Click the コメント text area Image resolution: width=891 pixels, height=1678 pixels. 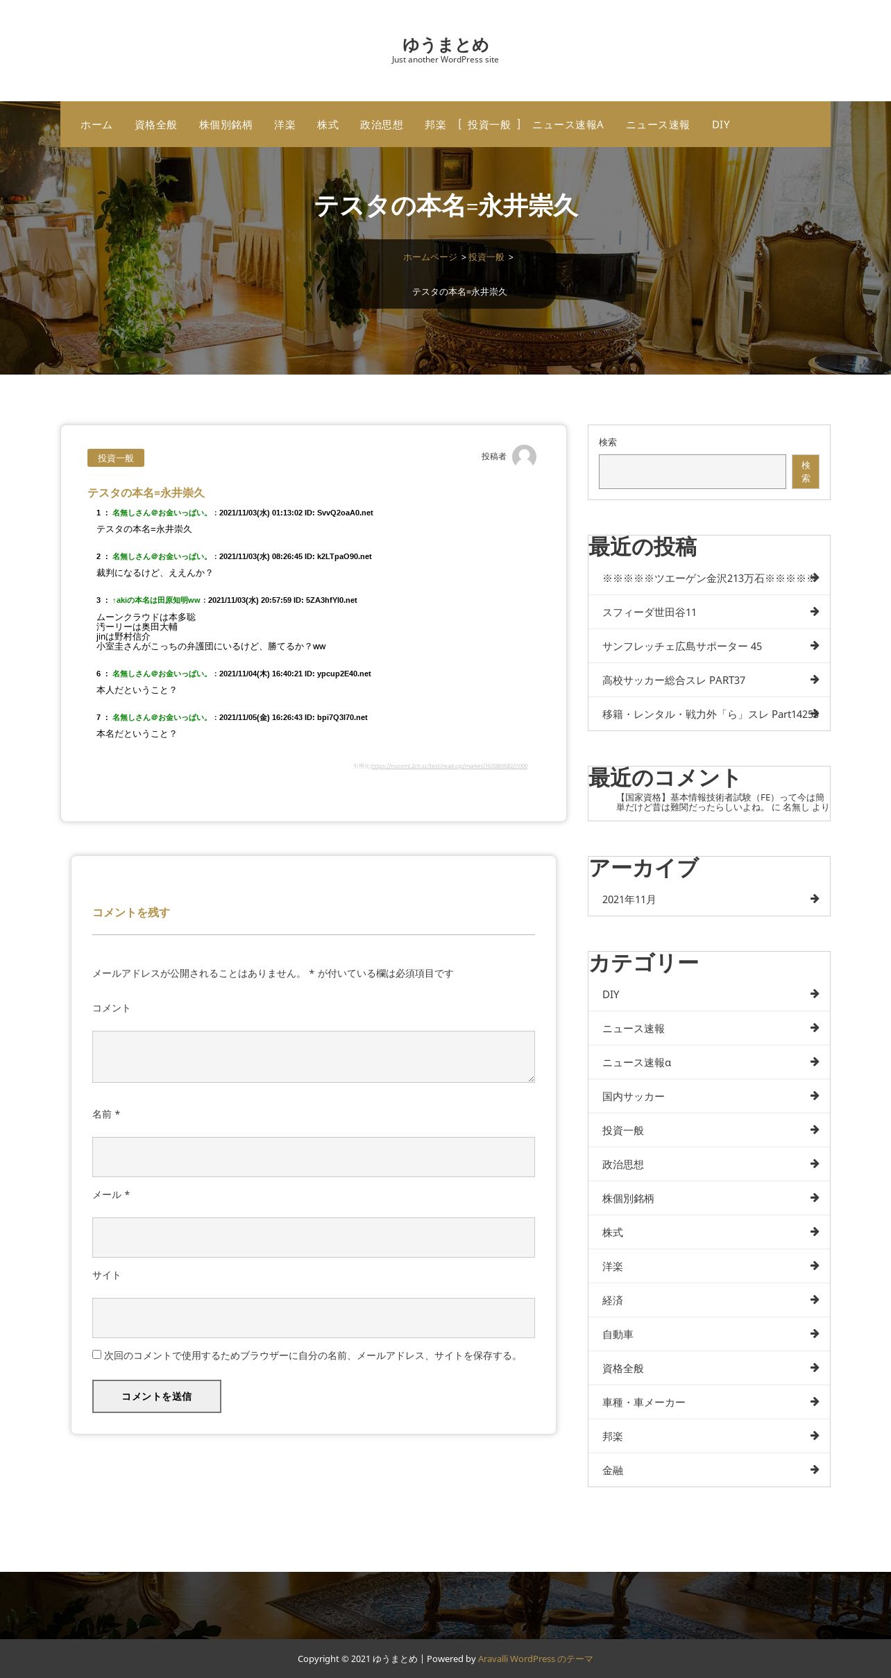pyautogui.click(x=314, y=1056)
